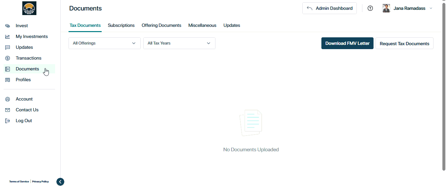Click the Profiles icon in sidebar
Image resolution: width=446 pixels, height=186 pixels.
coord(8,80)
